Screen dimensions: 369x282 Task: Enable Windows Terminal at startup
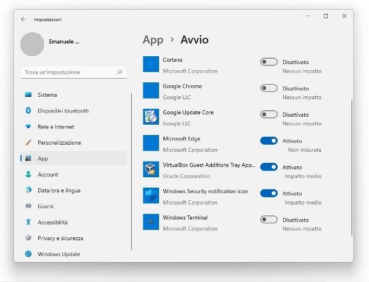click(x=269, y=220)
